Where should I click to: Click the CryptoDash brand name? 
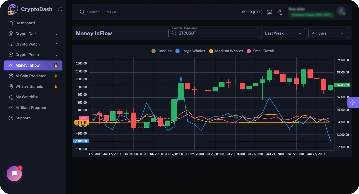pyautogui.click(x=37, y=9)
